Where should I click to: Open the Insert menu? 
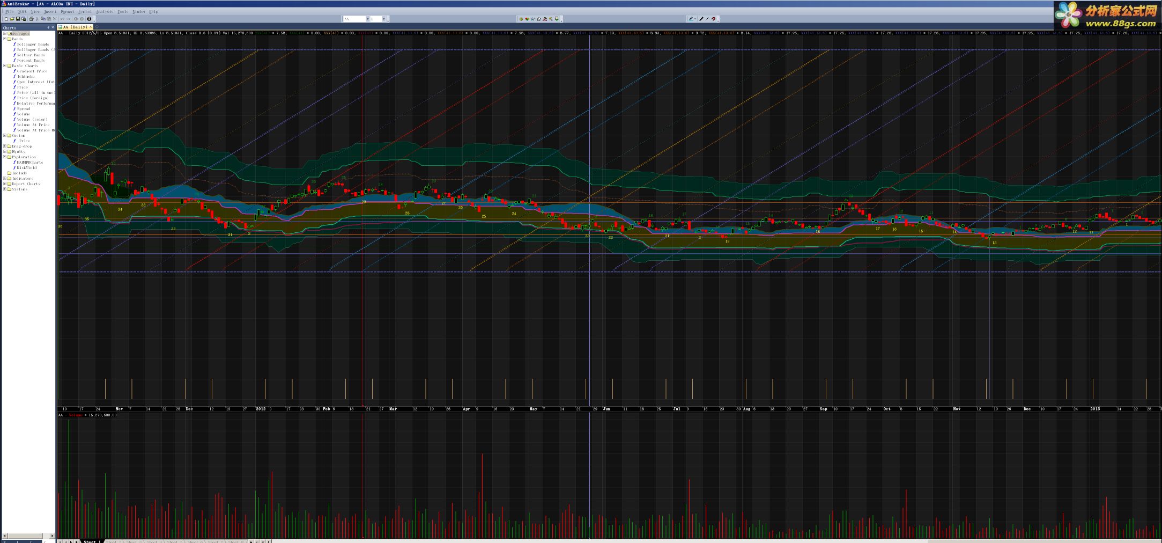click(x=50, y=11)
